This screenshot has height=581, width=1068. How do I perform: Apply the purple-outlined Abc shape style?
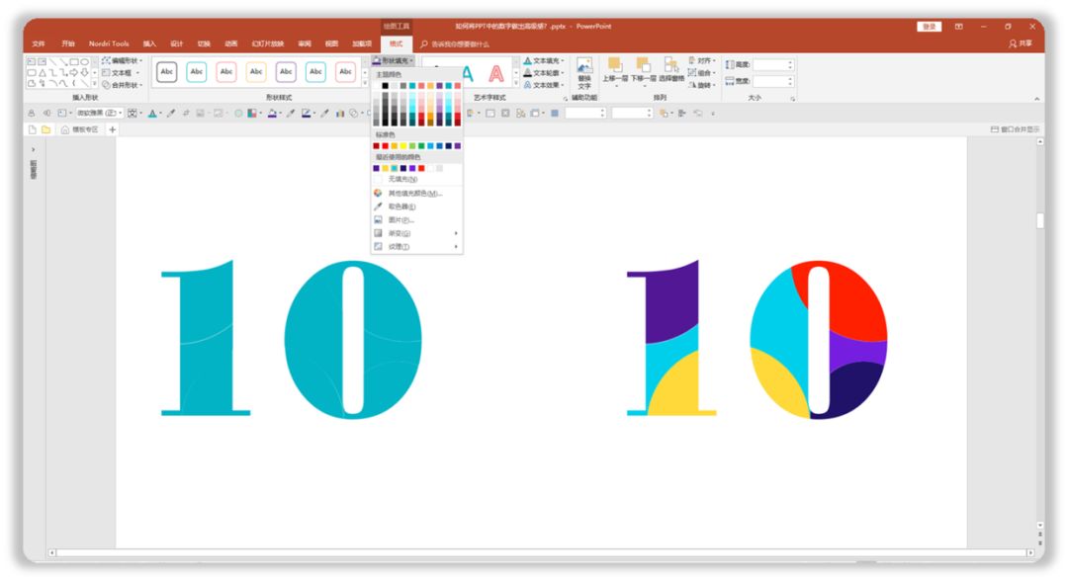click(x=286, y=71)
